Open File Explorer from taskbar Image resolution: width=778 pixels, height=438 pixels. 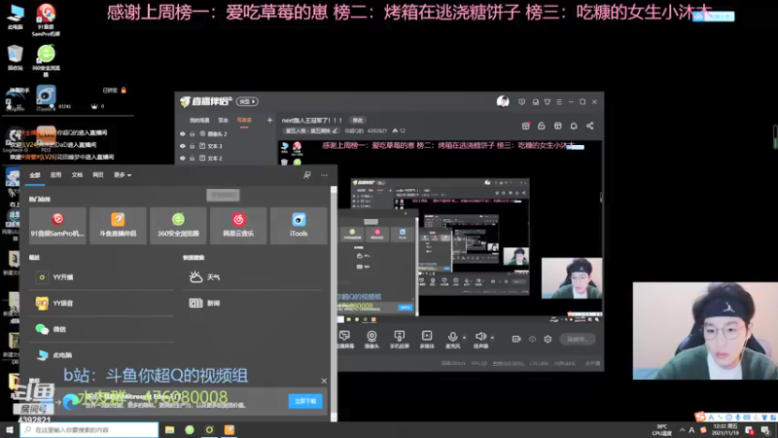(x=169, y=430)
